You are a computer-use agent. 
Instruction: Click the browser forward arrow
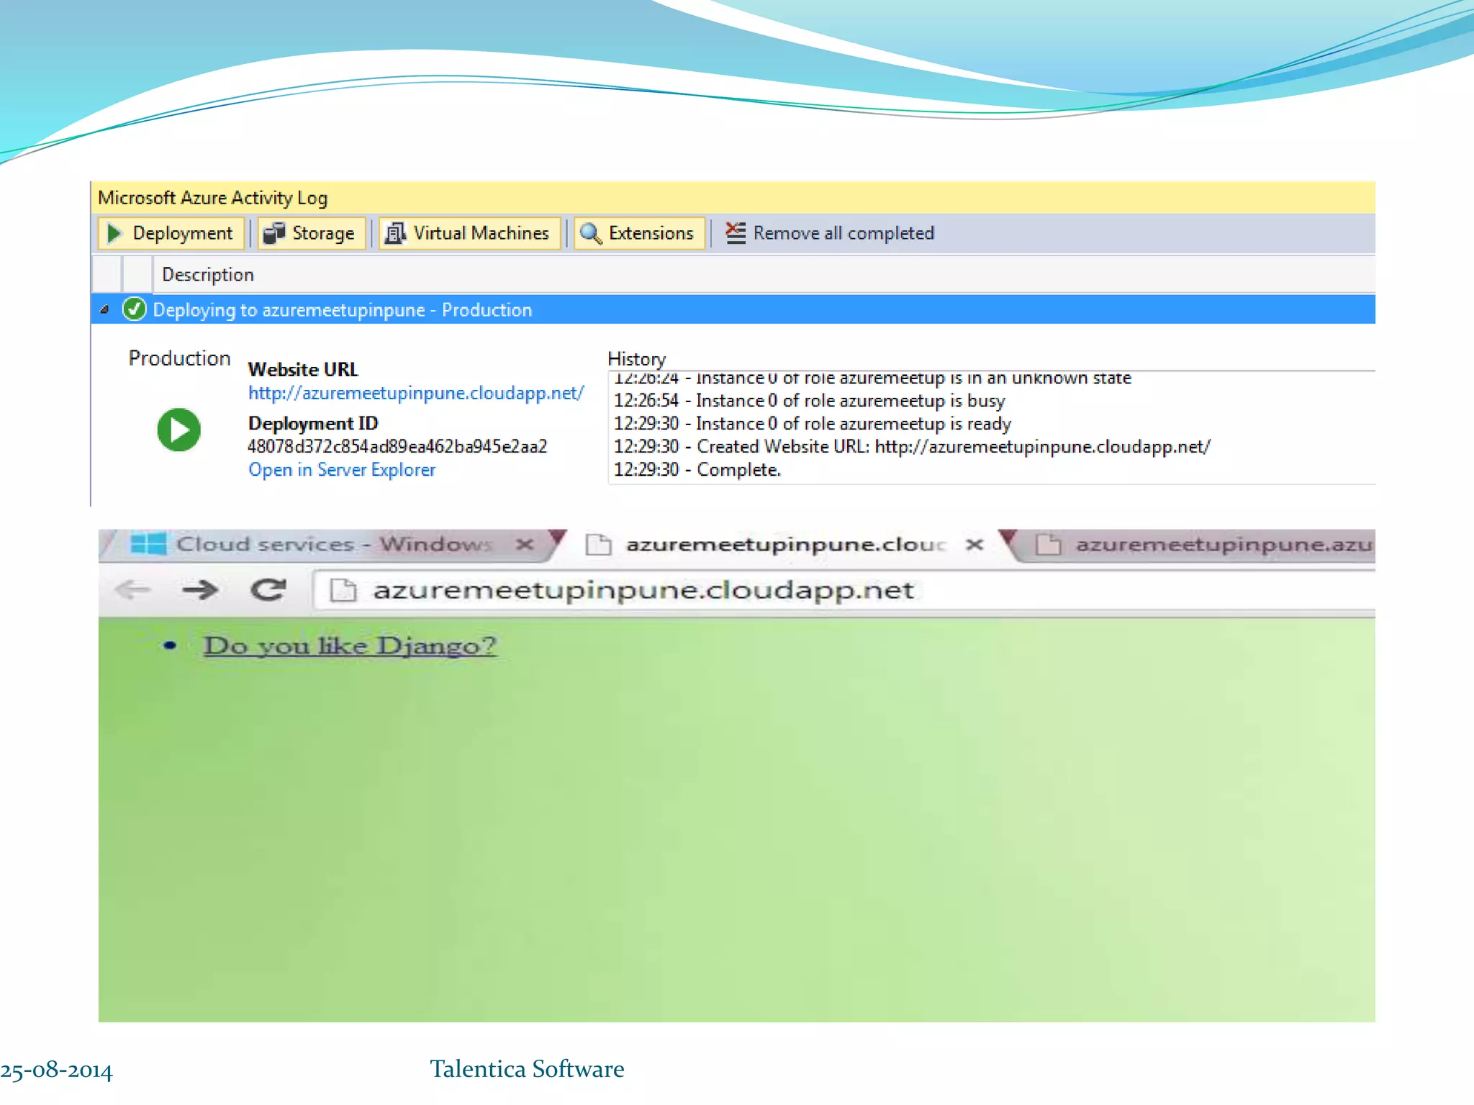coord(199,590)
